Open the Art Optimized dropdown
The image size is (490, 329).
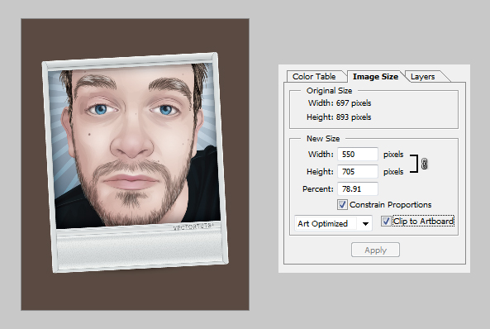coord(333,224)
